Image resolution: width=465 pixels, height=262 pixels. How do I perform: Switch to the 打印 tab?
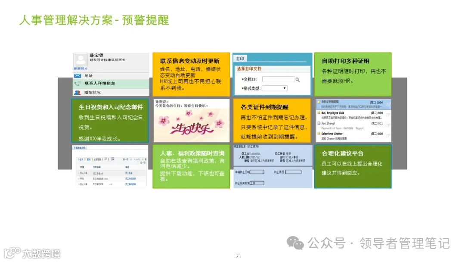[x=240, y=58]
